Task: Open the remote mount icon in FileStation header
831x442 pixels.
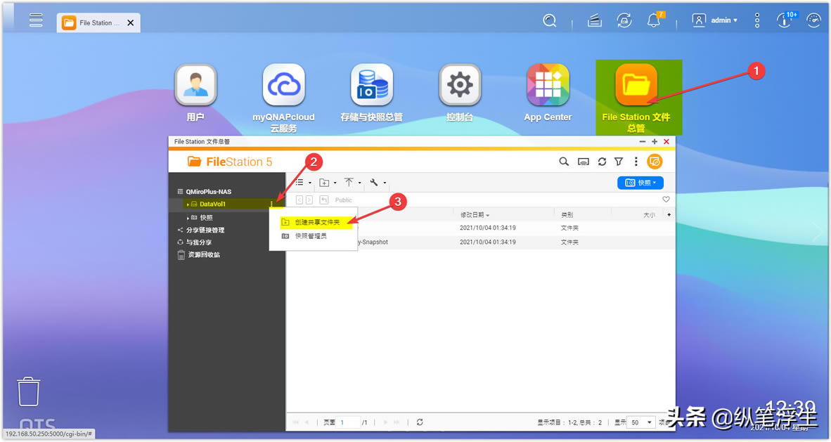Action: pyautogui.click(x=583, y=162)
